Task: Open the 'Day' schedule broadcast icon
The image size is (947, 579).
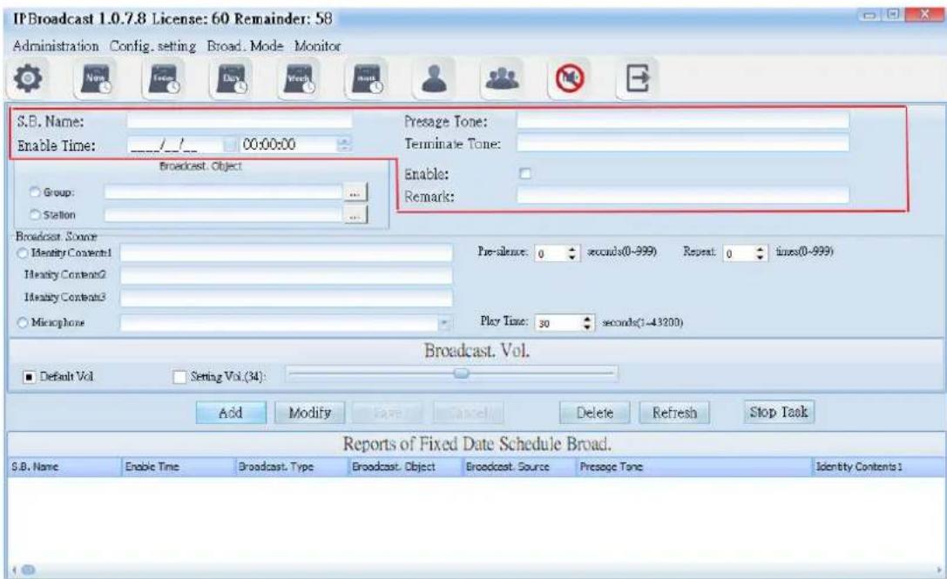Action: click(x=232, y=79)
